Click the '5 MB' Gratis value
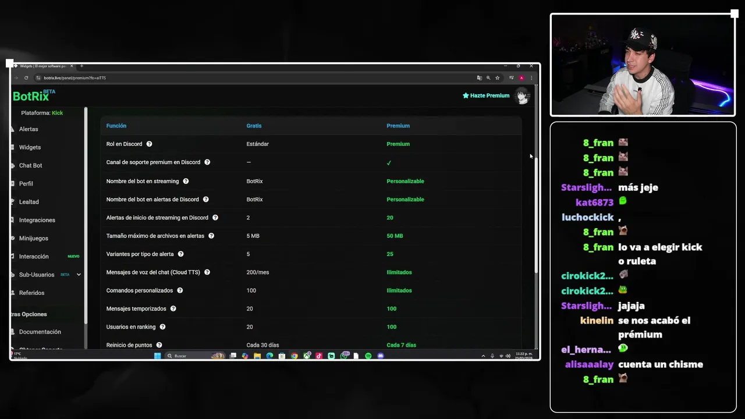 coord(253,236)
